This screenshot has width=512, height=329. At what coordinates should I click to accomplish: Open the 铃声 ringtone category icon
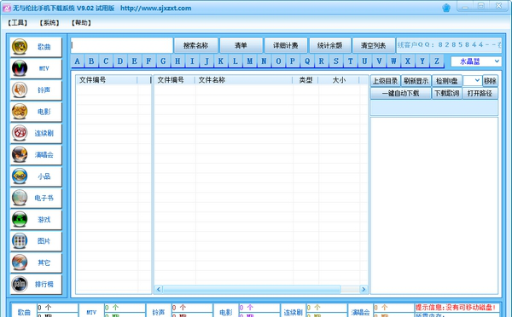pos(20,89)
